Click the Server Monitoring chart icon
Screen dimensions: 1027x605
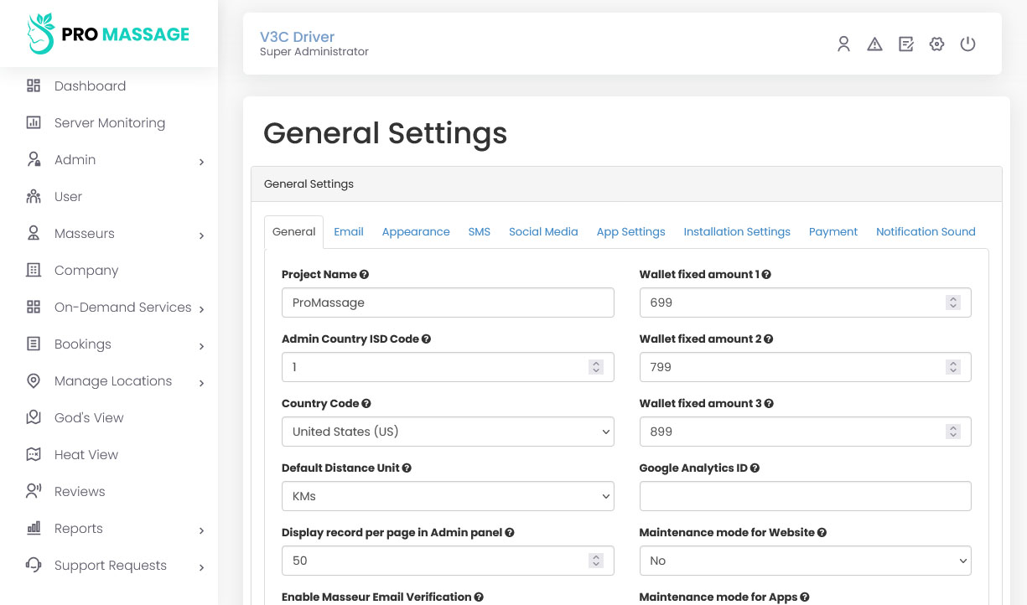pos(34,122)
